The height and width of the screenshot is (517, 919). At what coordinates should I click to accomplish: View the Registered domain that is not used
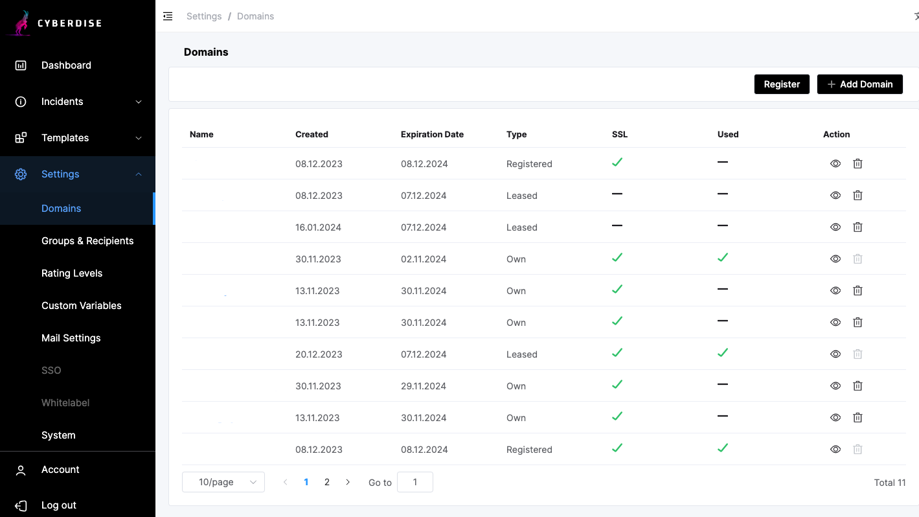[835, 164]
